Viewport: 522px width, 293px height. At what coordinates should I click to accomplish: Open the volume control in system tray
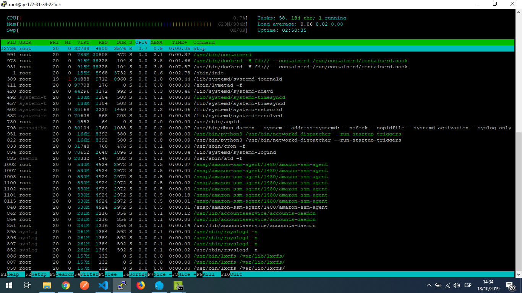click(457, 285)
